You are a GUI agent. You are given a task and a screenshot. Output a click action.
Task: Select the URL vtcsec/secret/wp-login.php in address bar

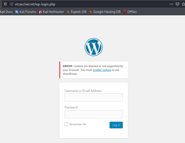click(35, 4)
